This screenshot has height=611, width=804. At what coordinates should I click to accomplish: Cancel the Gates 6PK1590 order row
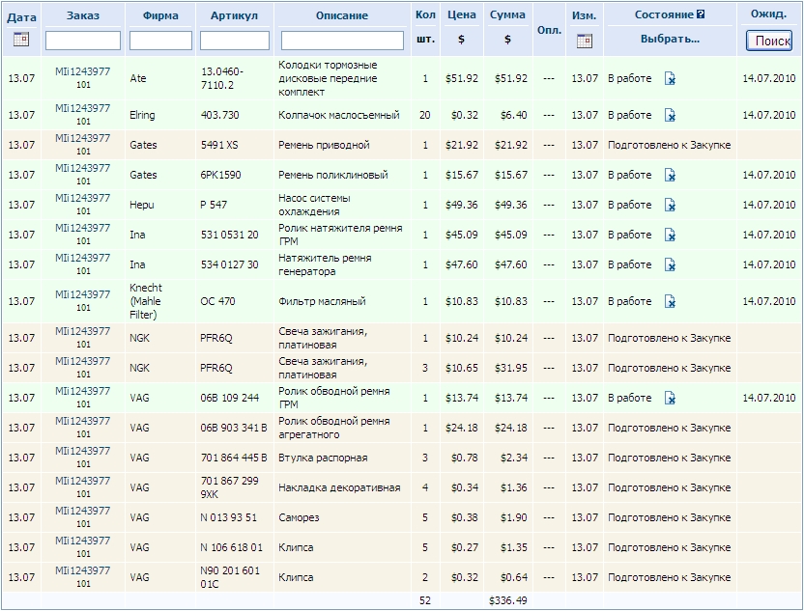pyautogui.click(x=670, y=175)
